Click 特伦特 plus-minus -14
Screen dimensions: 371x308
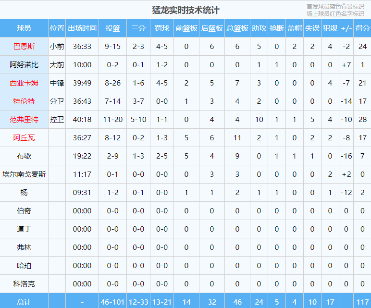click(346, 101)
